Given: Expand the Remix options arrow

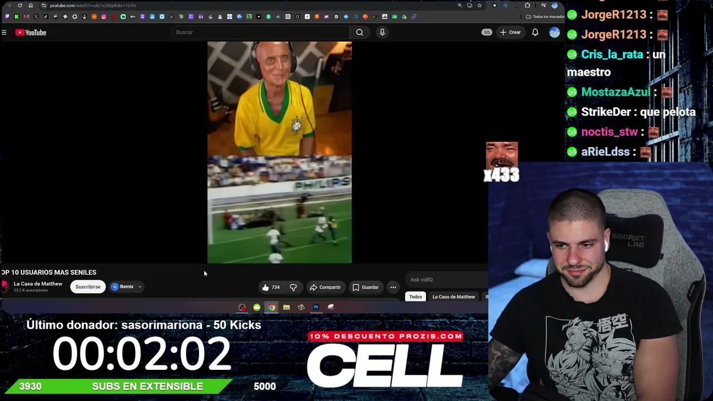Looking at the screenshot, I should pos(140,287).
